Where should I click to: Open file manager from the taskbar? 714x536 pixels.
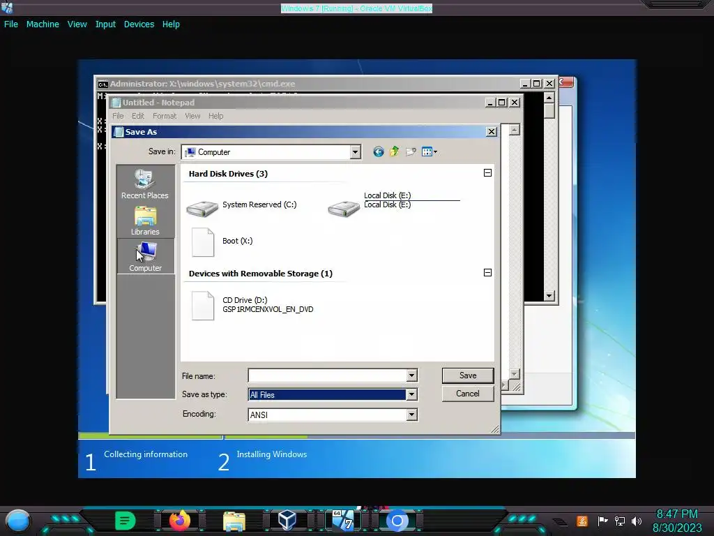point(234,521)
